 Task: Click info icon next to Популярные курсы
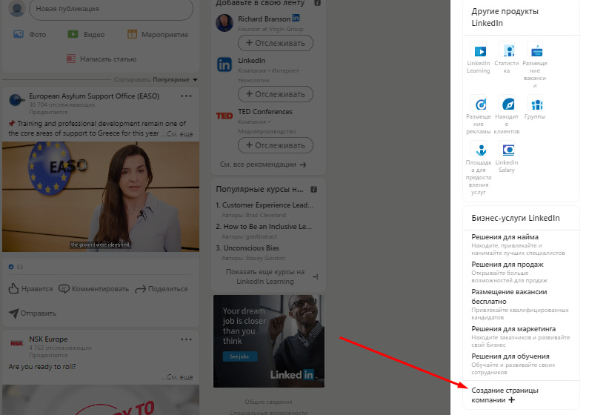[x=314, y=190]
